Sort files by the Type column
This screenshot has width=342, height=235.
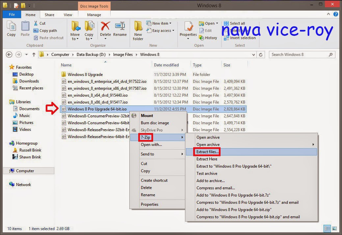[x=197, y=65]
